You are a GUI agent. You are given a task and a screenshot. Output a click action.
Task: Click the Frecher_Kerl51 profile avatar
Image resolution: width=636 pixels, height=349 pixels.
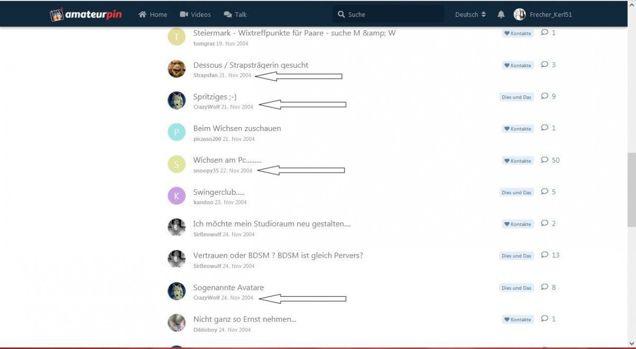519,15
